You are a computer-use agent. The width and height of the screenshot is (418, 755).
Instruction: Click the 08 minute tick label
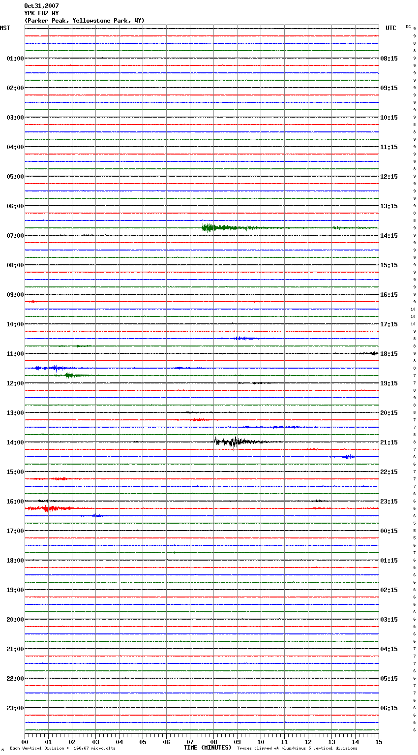[x=213, y=742]
